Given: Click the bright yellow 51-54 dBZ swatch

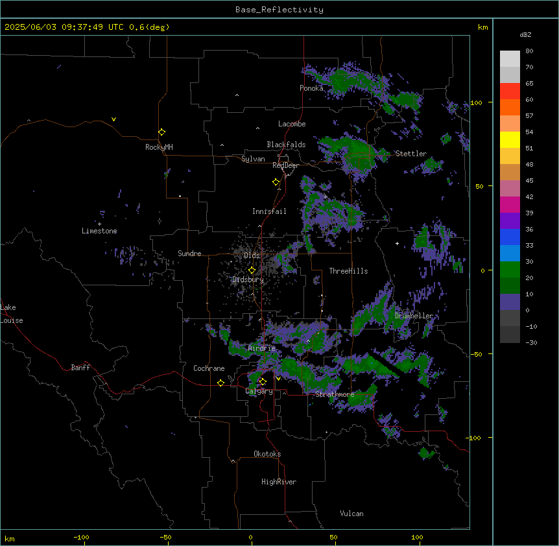Looking at the screenshot, I should click(x=510, y=139).
